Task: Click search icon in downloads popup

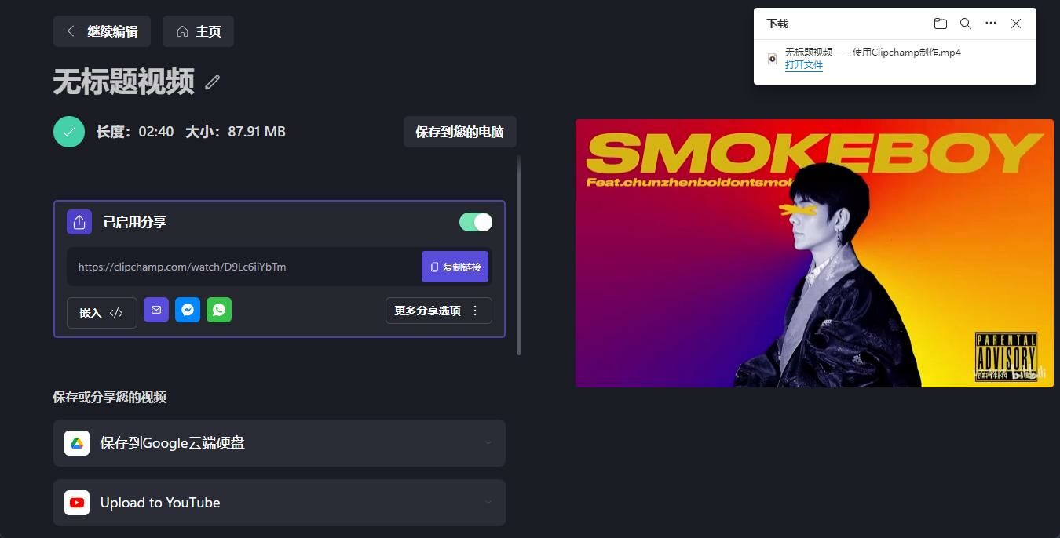Action: pos(966,24)
